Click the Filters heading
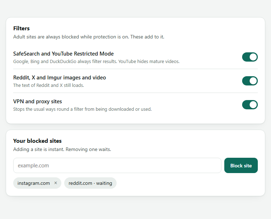The height and width of the screenshot is (219, 271). [21, 28]
